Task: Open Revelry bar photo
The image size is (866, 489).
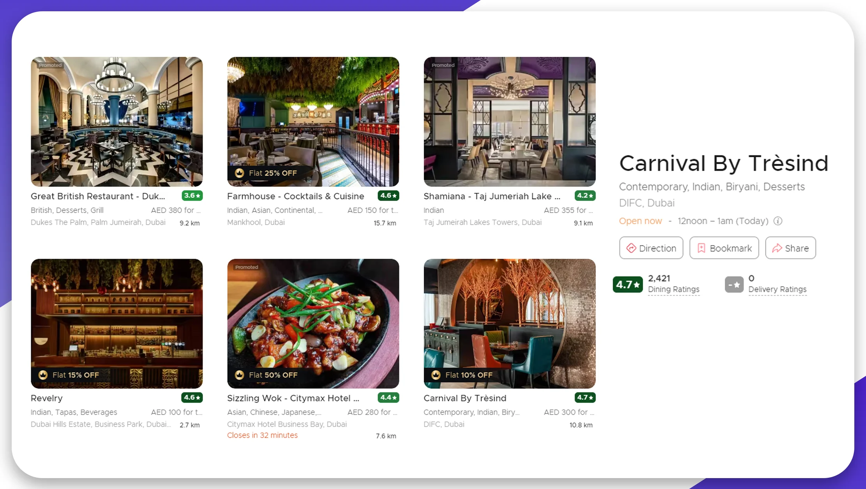Action: [x=116, y=323]
